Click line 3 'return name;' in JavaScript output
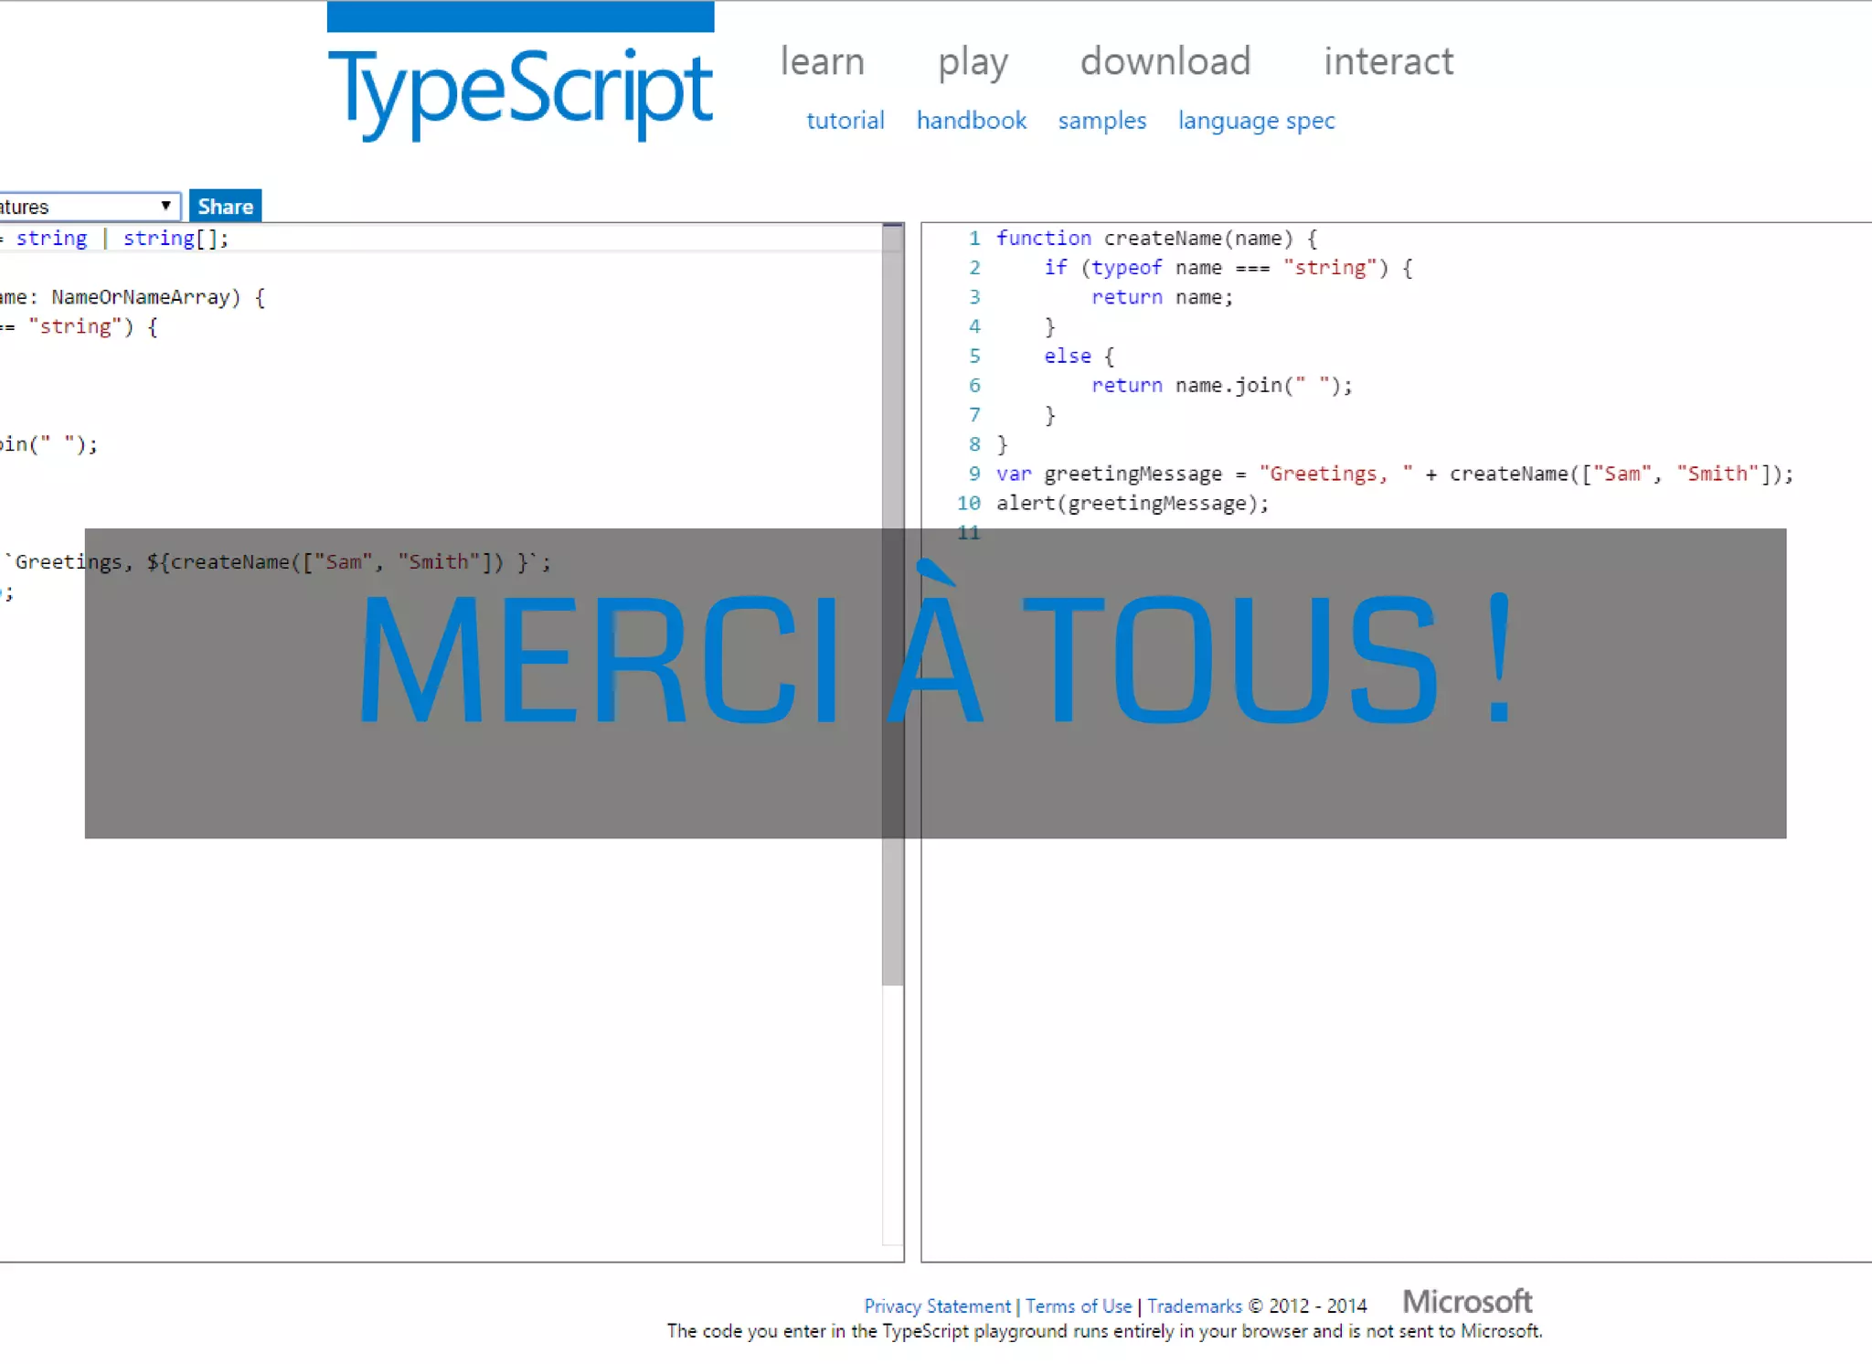This screenshot has width=1872, height=1364. 1162,297
